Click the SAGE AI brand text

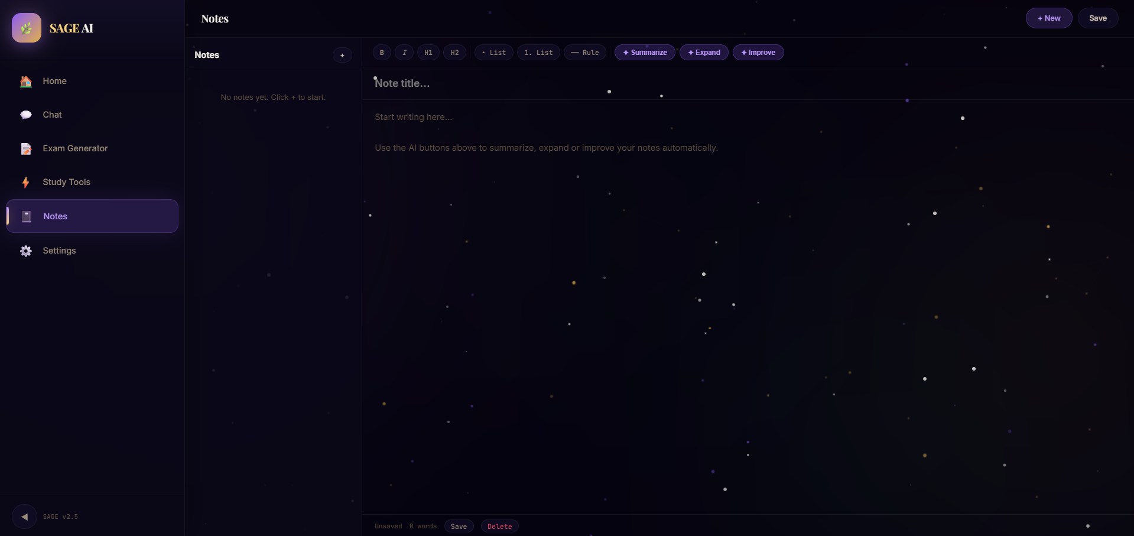click(x=72, y=28)
